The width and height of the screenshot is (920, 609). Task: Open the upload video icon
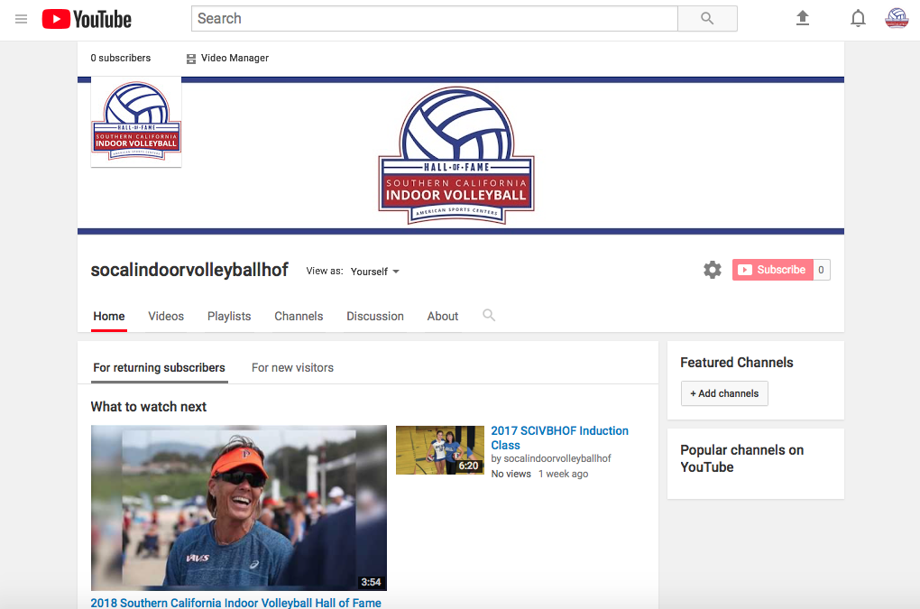[x=802, y=18]
